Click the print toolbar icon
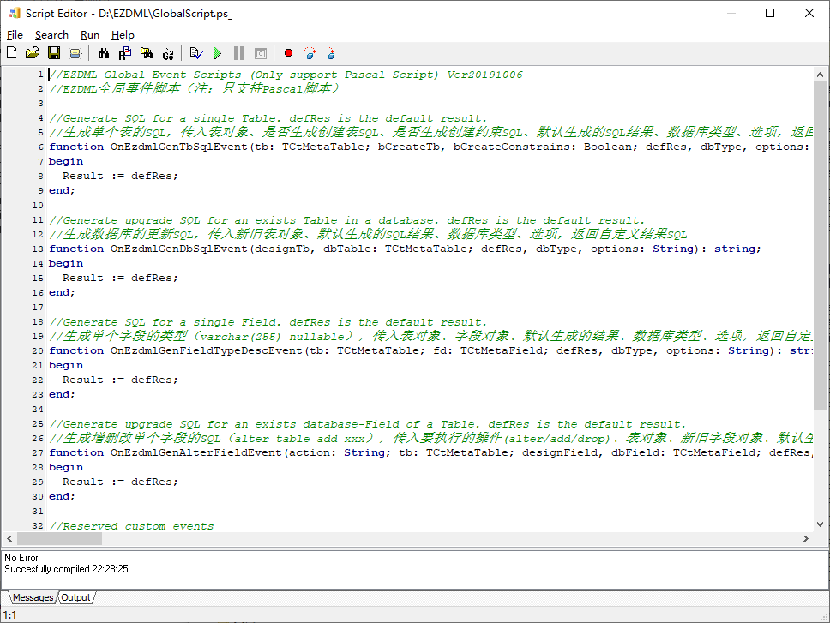 click(x=75, y=53)
